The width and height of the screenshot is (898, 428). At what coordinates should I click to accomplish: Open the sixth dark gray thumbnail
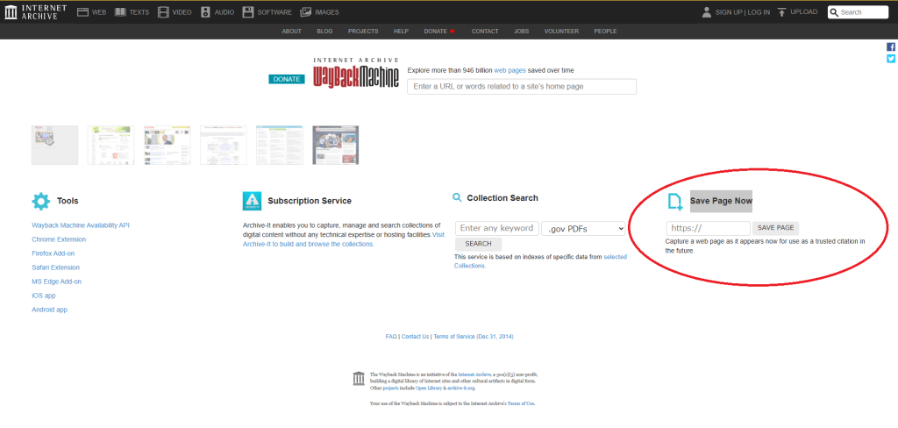pos(336,146)
